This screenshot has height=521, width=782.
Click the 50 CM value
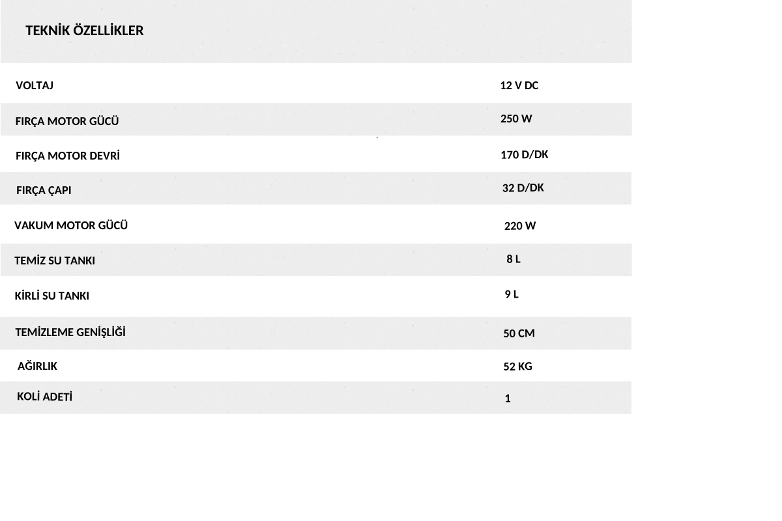pos(519,333)
